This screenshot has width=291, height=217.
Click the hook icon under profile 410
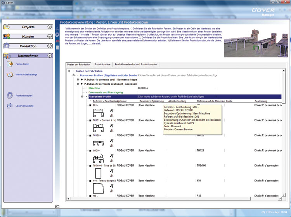click(111, 186)
